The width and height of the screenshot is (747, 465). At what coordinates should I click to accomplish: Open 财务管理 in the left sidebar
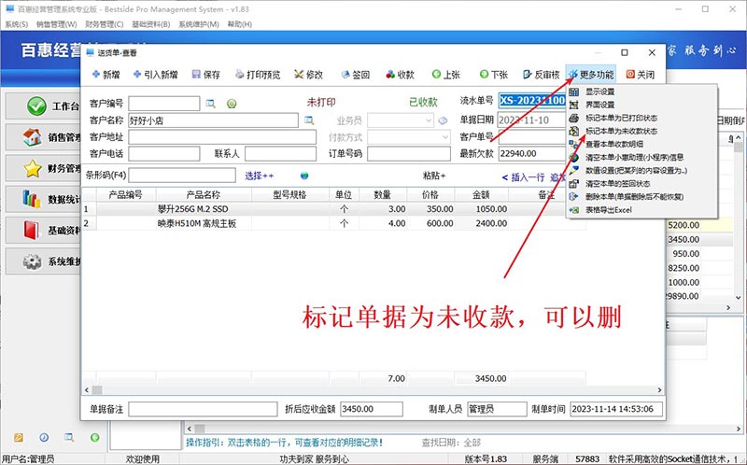pos(44,168)
